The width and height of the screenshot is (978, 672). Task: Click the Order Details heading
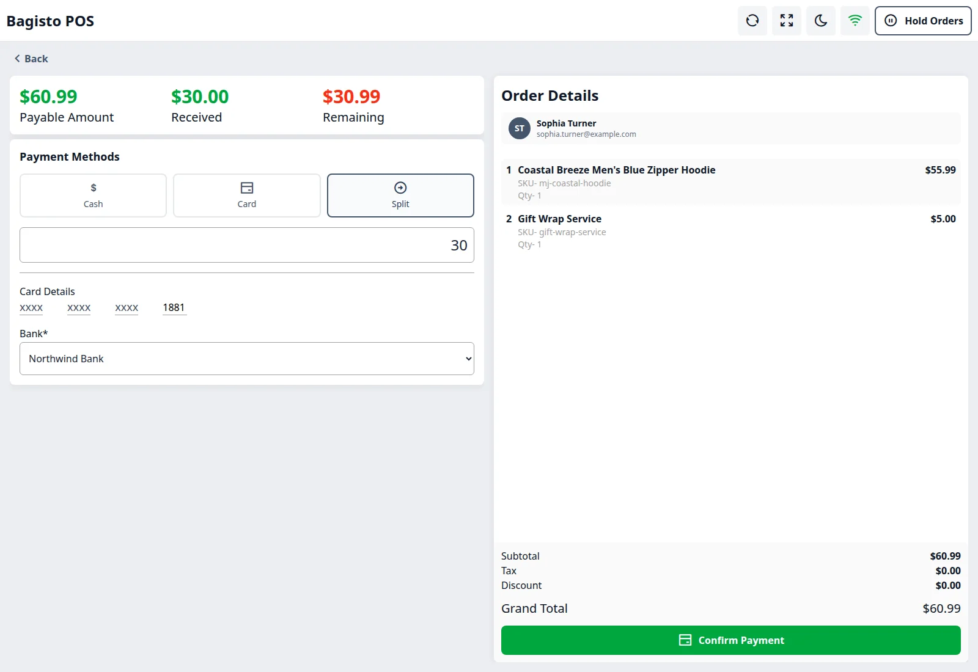550,96
